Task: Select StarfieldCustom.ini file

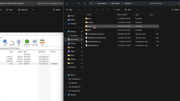Action: pyautogui.click(x=122, y=42)
